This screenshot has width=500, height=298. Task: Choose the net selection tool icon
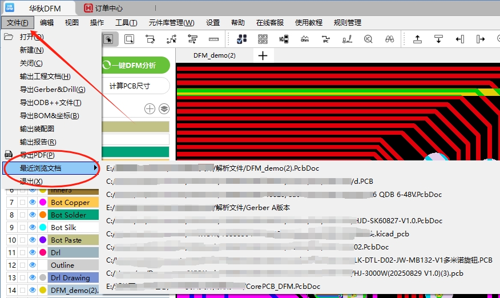pyautogui.click(x=150, y=39)
